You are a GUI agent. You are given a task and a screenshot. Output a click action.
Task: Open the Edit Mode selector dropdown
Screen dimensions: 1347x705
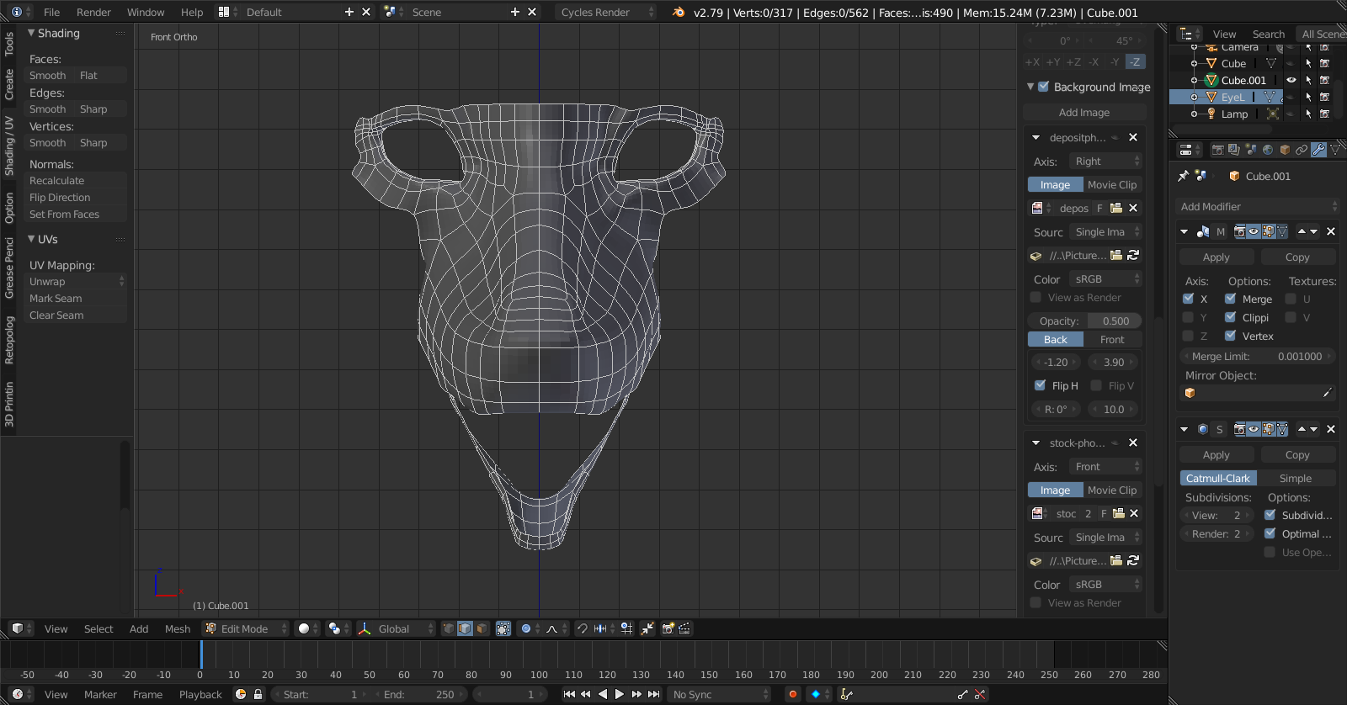[245, 628]
